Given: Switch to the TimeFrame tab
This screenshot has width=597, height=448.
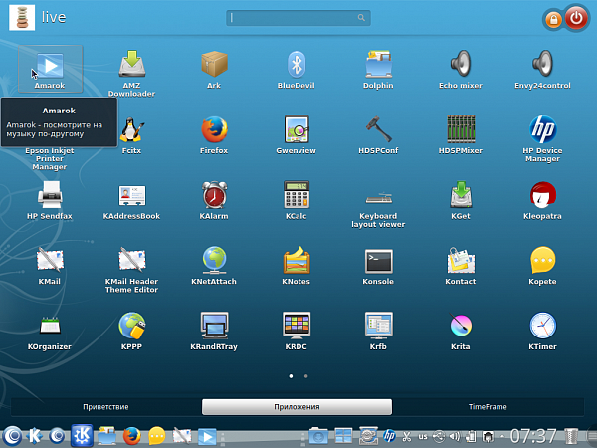Looking at the screenshot, I should click(488, 407).
